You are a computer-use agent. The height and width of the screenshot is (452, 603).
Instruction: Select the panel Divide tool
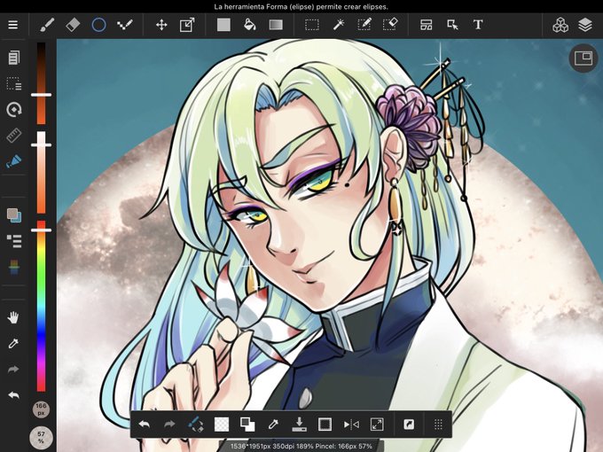click(x=427, y=25)
